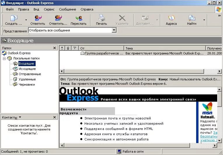Click the Ответить... (reply all) toolbar icon

pyautogui.click(x=58, y=18)
